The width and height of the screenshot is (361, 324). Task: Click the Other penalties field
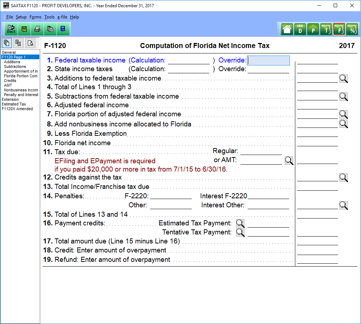tap(171, 205)
